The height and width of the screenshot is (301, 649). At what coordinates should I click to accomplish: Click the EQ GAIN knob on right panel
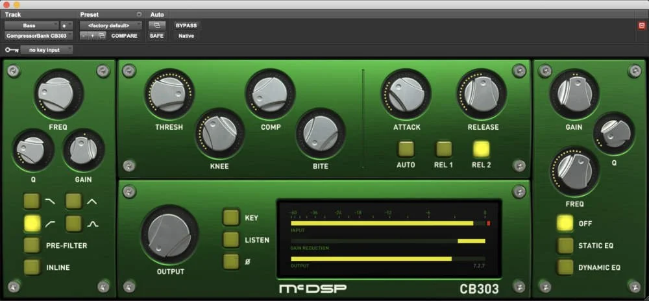pyautogui.click(x=574, y=94)
